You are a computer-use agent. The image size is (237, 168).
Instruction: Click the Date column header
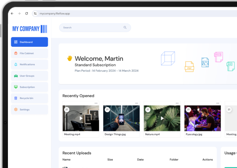[x=140, y=159]
